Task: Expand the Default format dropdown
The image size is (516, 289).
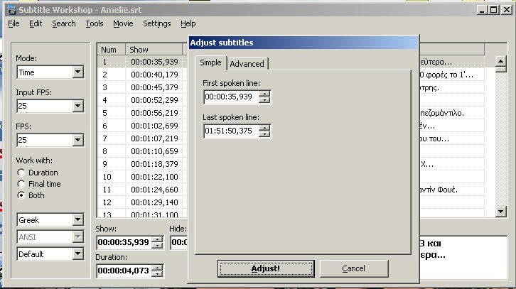Action: [x=77, y=254]
